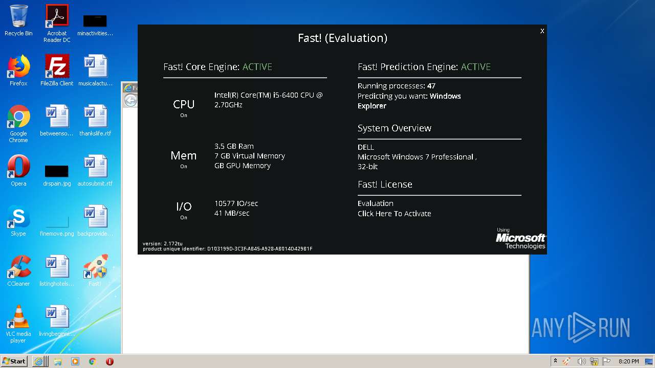The image size is (655, 368).
Task: Launch VLC media player shortcut
Action: pos(18,324)
